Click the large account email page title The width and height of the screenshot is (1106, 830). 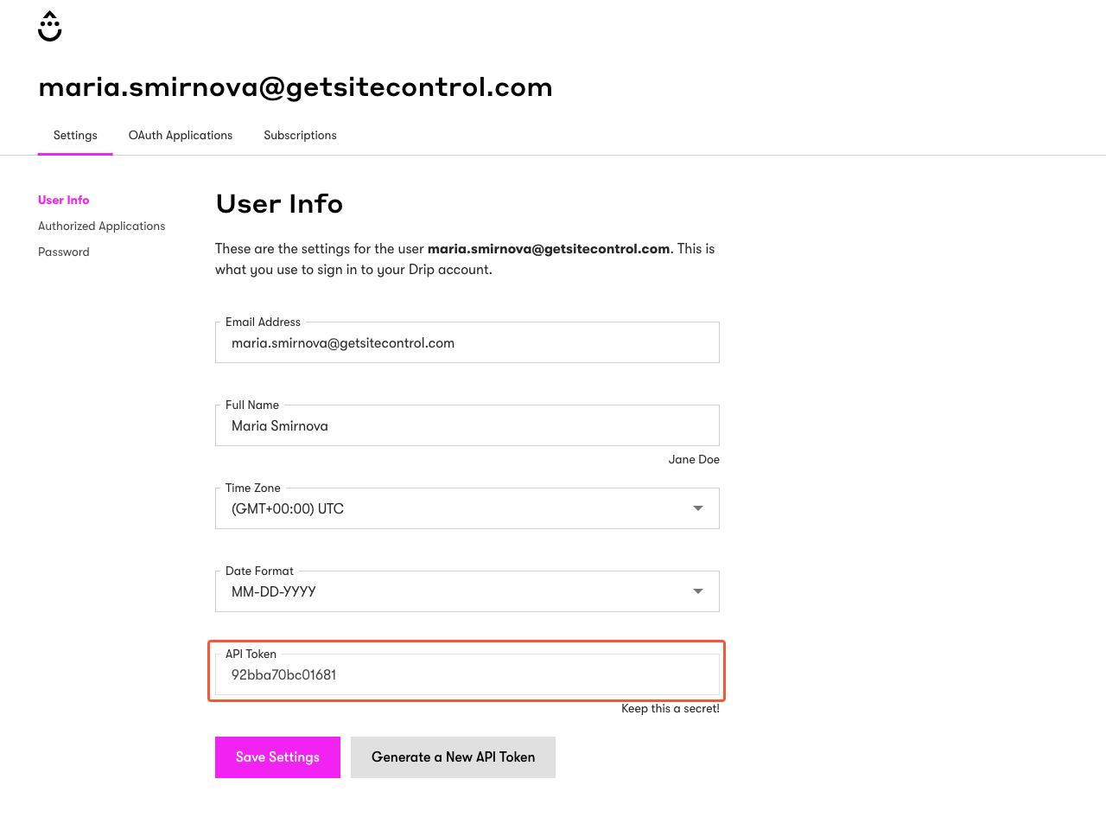296,87
